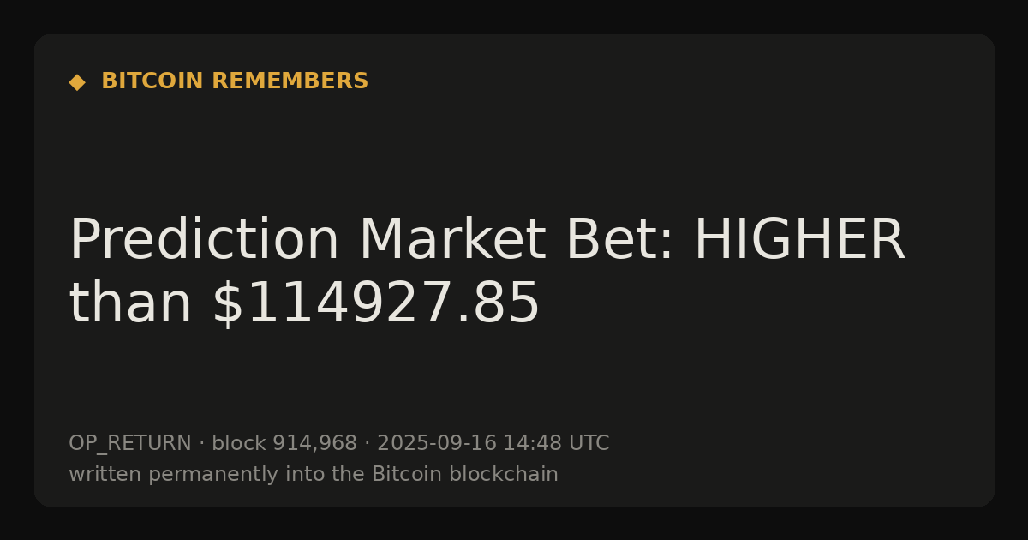Click the dot separator after block number

pyautogui.click(x=368, y=444)
